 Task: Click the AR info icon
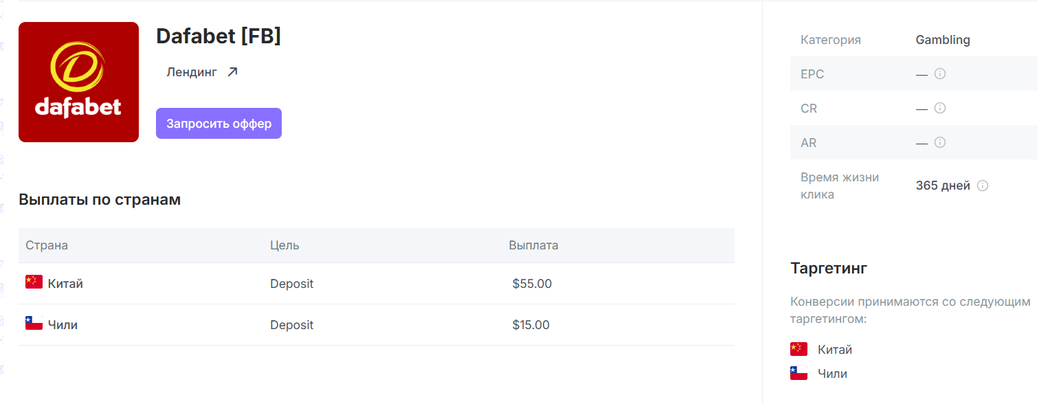tap(940, 142)
